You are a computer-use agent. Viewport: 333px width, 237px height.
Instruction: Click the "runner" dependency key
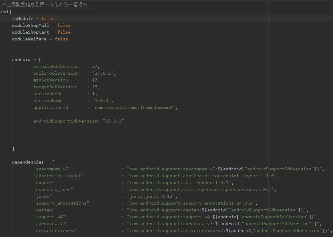(x=44, y=183)
